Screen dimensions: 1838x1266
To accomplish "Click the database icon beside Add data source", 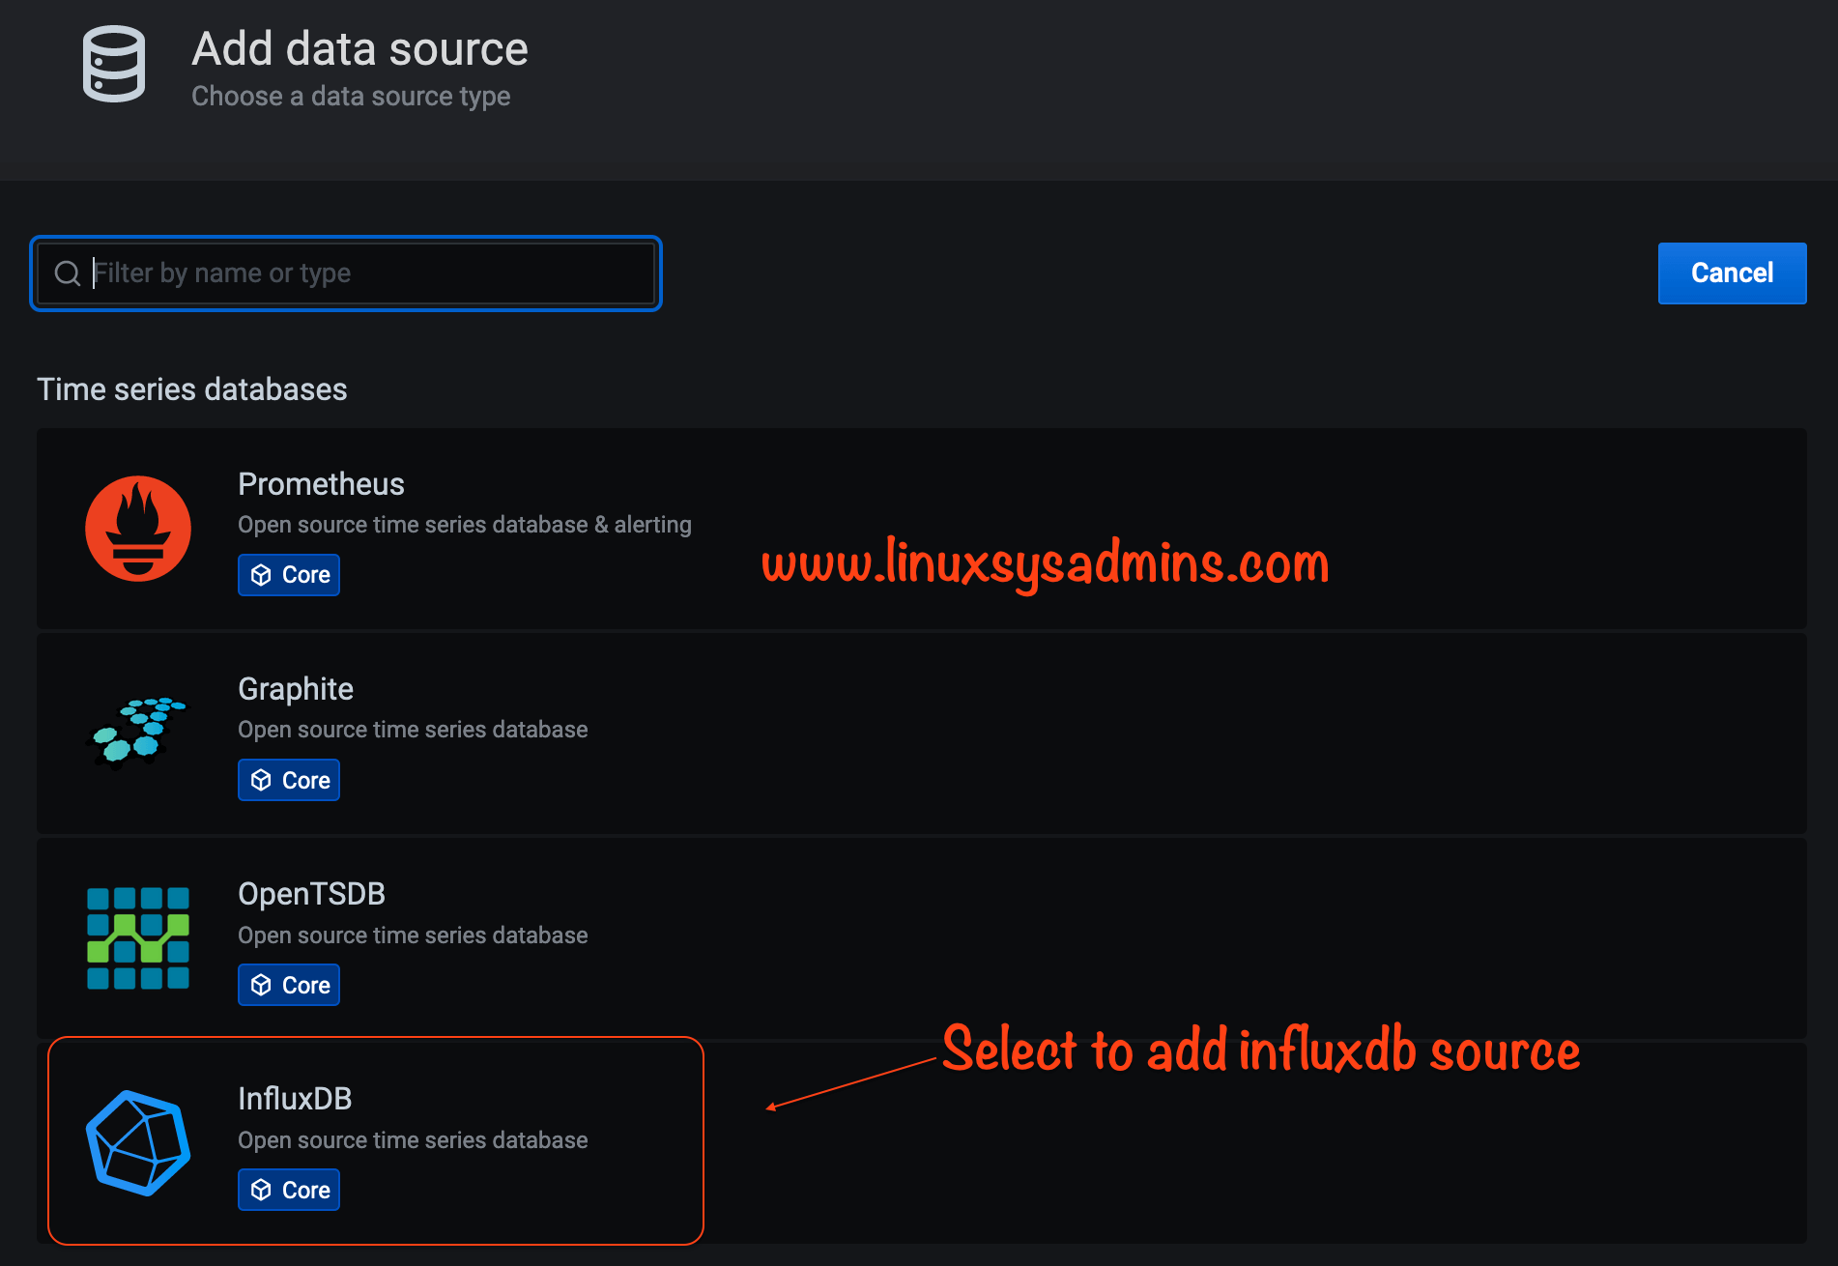I will tap(114, 64).
